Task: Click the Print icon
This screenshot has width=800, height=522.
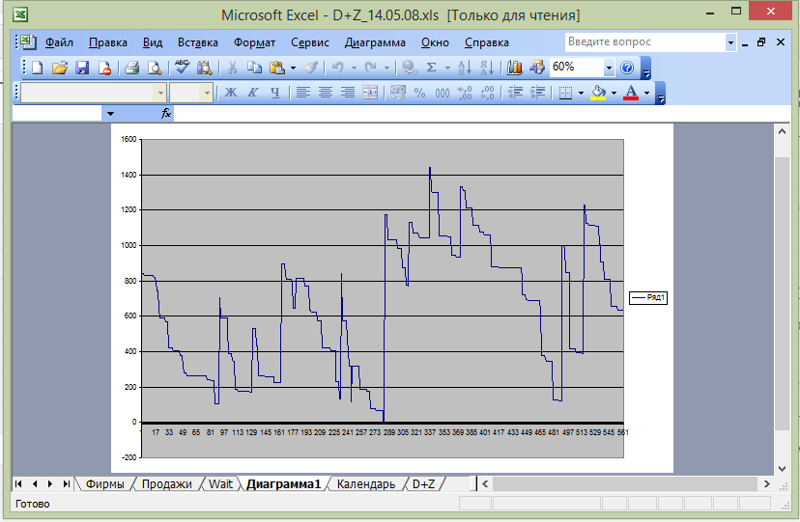Action: click(x=132, y=68)
